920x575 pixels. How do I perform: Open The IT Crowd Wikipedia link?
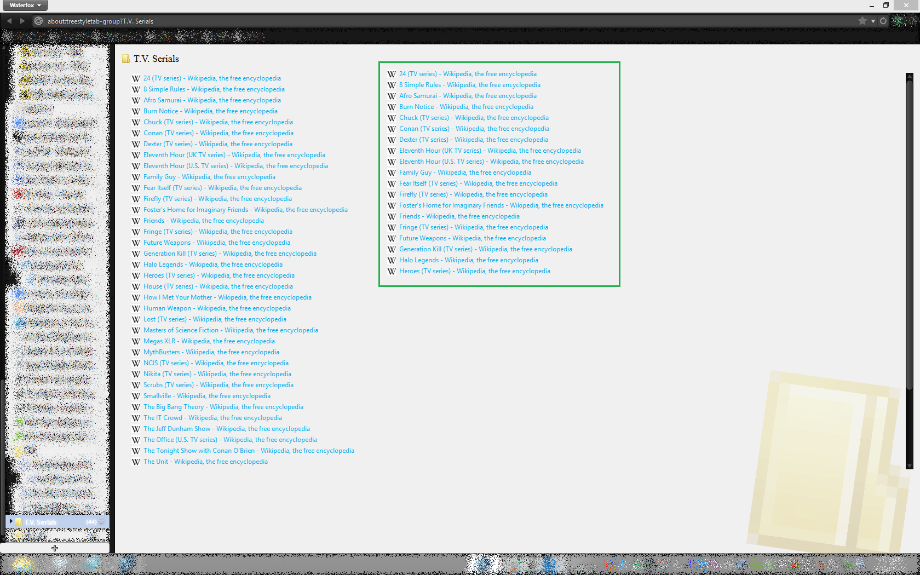[x=212, y=418]
